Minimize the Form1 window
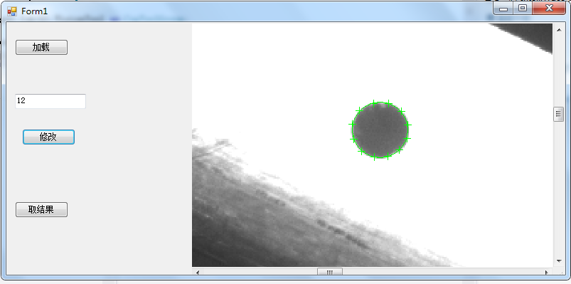 point(503,8)
